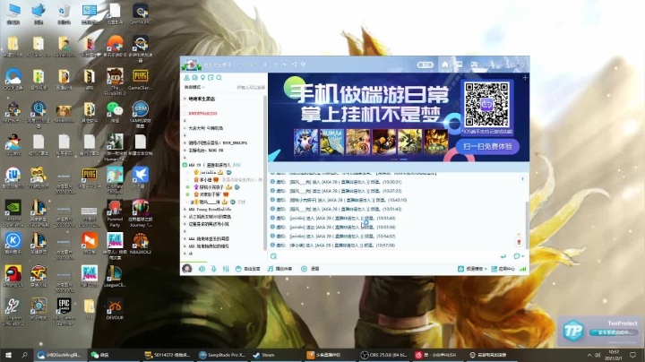Click the user profile icon above channel list
Screen dimensions: 645x362
pyautogui.click(x=186, y=77)
